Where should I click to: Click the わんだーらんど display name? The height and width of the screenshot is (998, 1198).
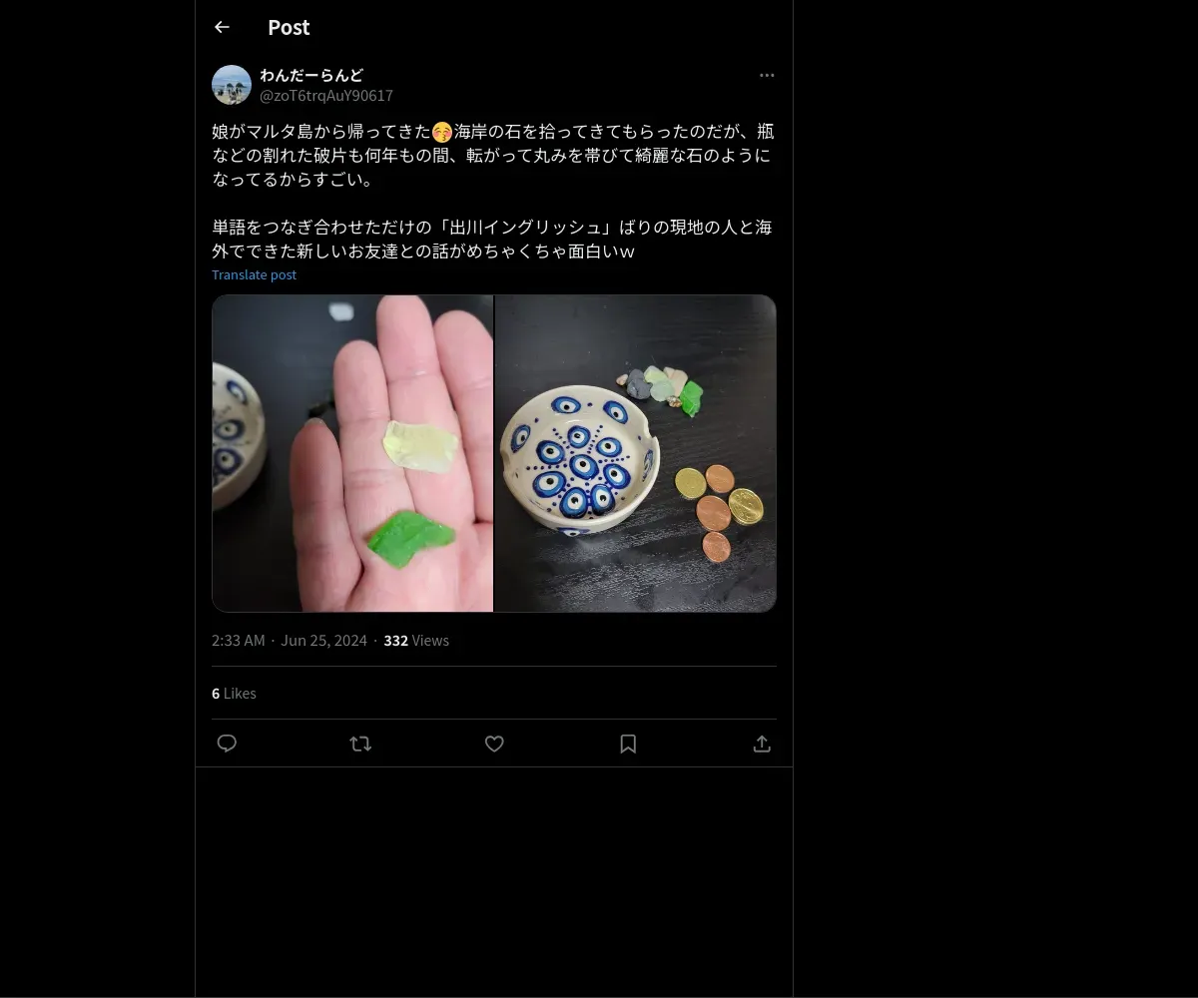click(x=311, y=75)
